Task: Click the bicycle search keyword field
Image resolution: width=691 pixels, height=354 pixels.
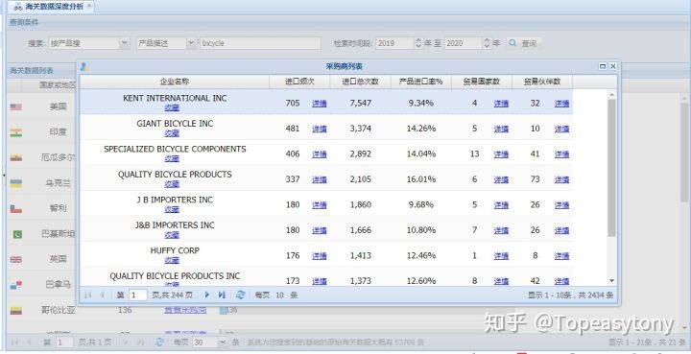Action: pos(260,43)
